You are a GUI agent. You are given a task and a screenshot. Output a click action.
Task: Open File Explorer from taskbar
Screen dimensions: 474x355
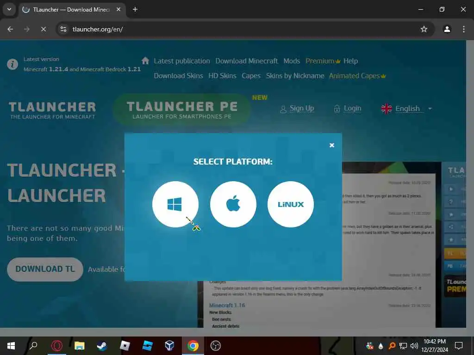pyautogui.click(x=80, y=346)
